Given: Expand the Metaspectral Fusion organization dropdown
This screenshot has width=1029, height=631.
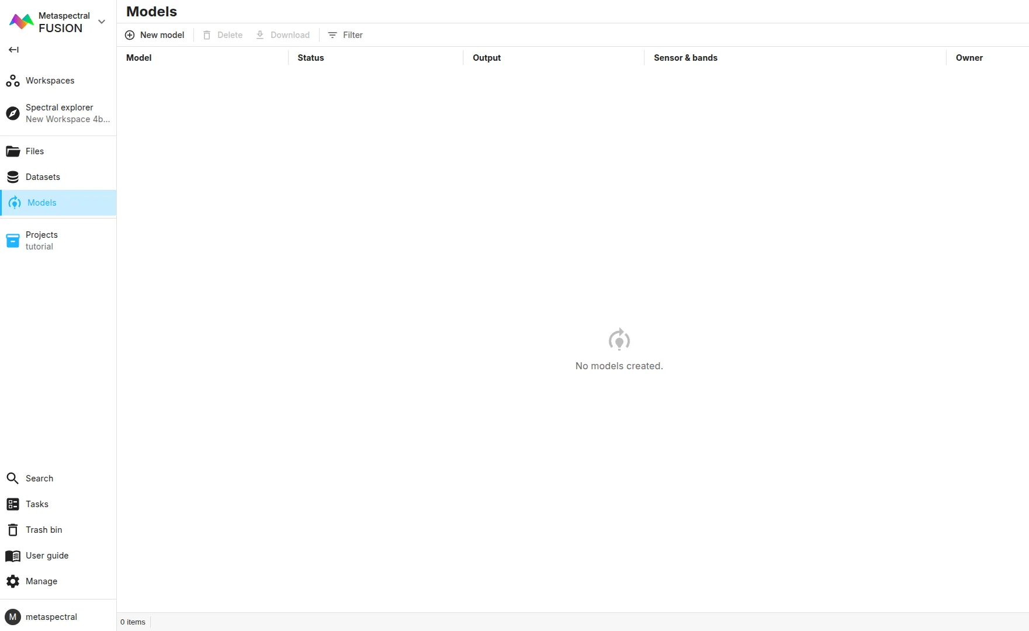Looking at the screenshot, I should [x=102, y=22].
